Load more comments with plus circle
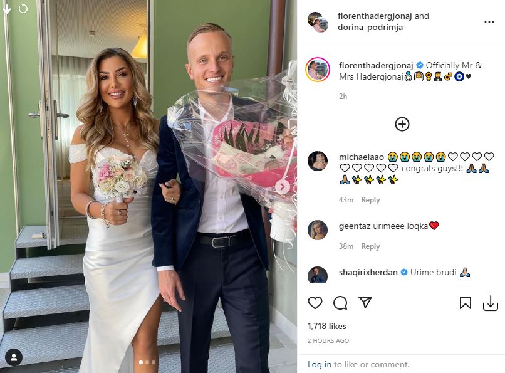This screenshot has width=505, height=373. (x=402, y=124)
